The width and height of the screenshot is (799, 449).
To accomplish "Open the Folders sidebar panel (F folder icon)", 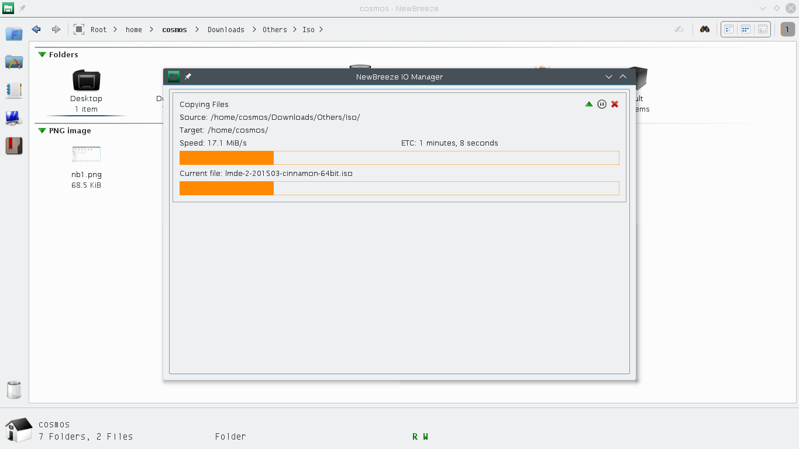I will click(x=14, y=34).
